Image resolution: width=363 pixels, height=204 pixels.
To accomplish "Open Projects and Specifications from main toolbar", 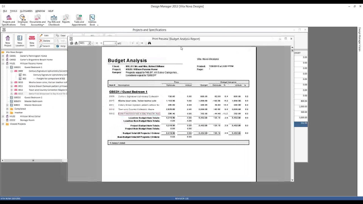I will 9,20.
